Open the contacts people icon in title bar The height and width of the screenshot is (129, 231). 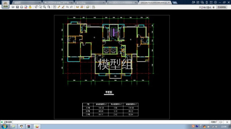click(x=193, y=2)
